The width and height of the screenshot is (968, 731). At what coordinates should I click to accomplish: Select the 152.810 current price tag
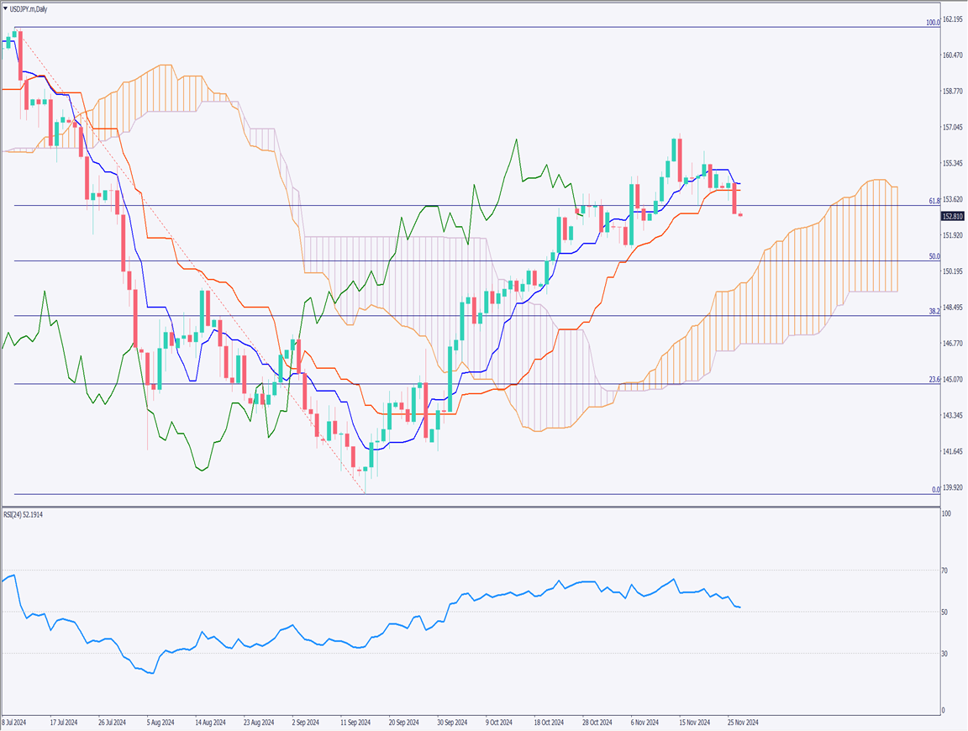tap(953, 215)
